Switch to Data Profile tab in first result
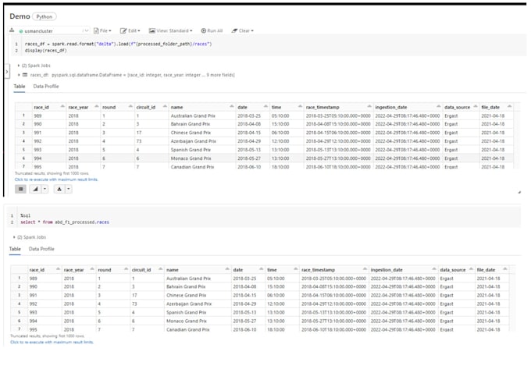The height and width of the screenshot is (380, 531). 46,87
